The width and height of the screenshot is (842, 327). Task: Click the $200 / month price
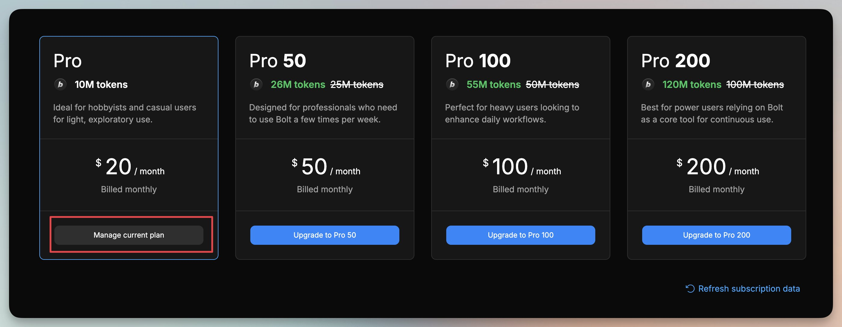[718, 167]
